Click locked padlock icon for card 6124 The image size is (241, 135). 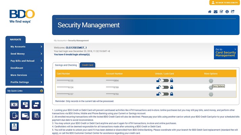point(172,87)
